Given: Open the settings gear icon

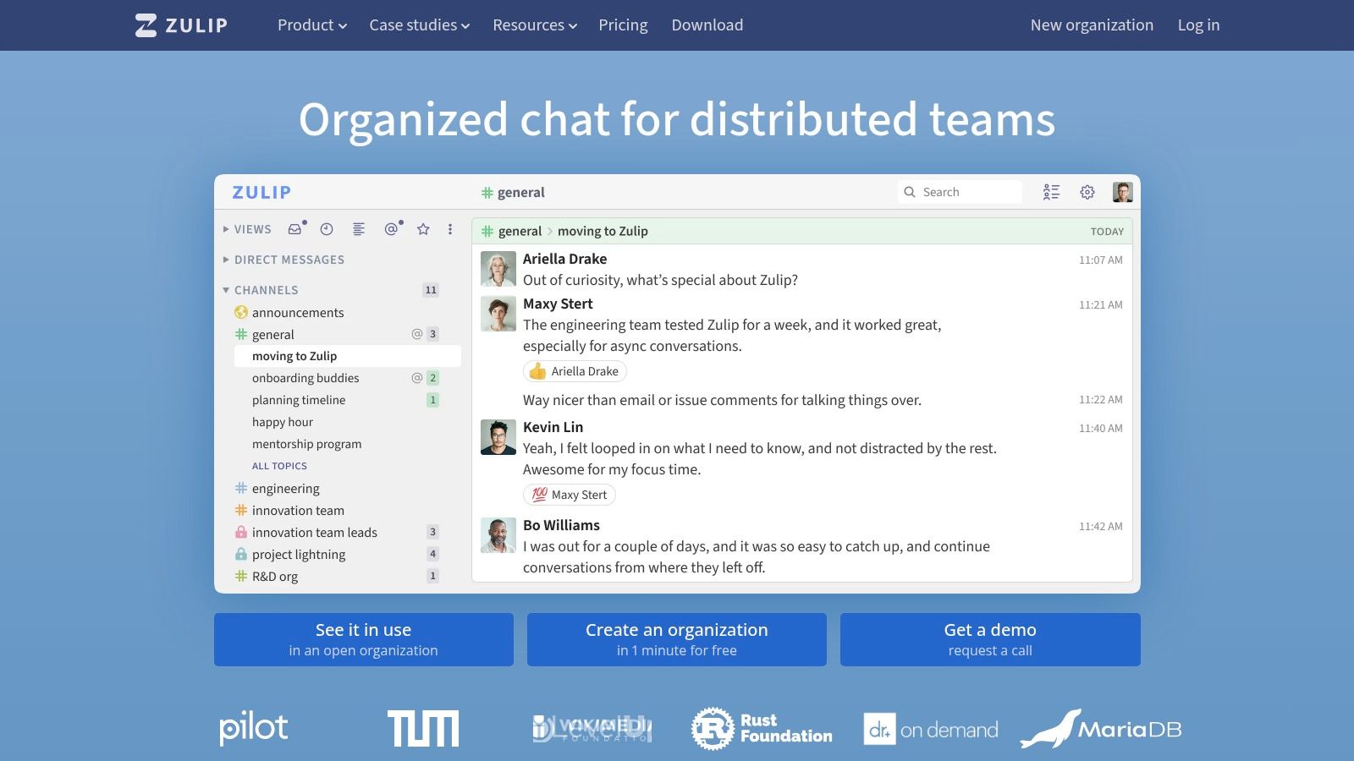Looking at the screenshot, I should click(1087, 192).
